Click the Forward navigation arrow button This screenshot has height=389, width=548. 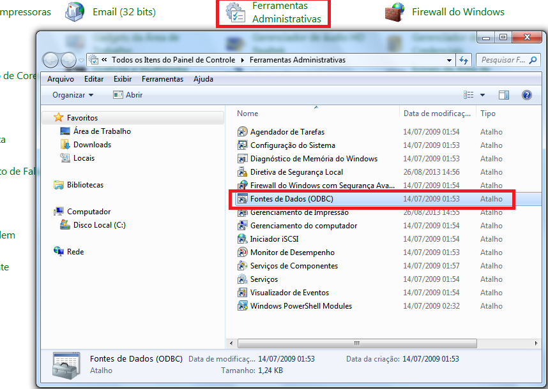68,61
